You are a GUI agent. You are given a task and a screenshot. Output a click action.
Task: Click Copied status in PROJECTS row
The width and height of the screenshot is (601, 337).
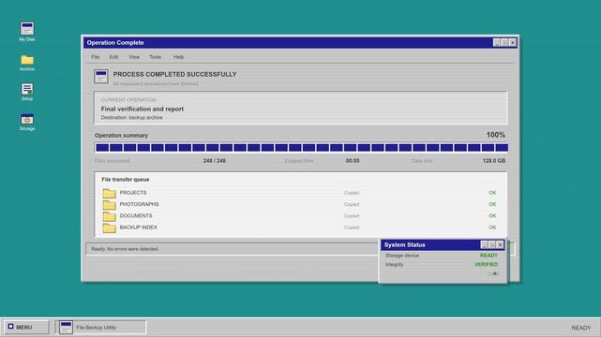click(x=352, y=193)
